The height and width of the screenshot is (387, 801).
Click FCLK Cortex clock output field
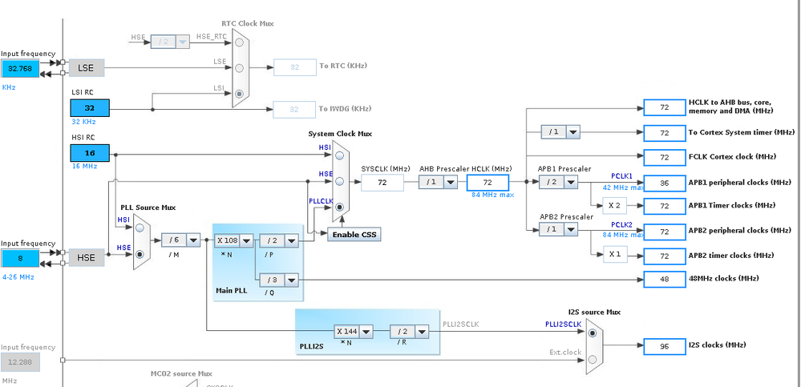click(664, 157)
